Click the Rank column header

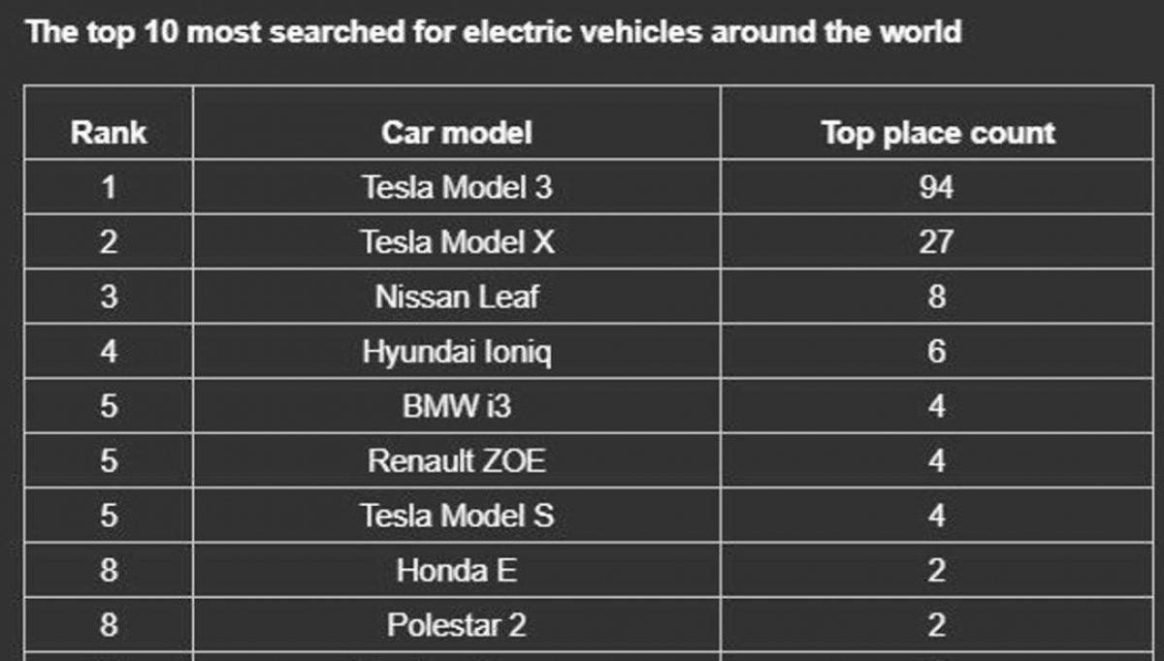[109, 132]
